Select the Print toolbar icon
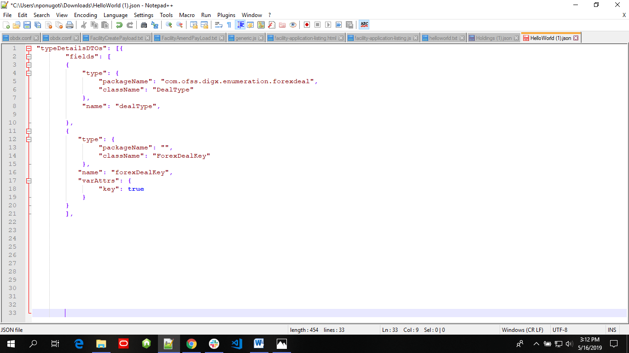This screenshot has width=629, height=353. tap(70, 24)
